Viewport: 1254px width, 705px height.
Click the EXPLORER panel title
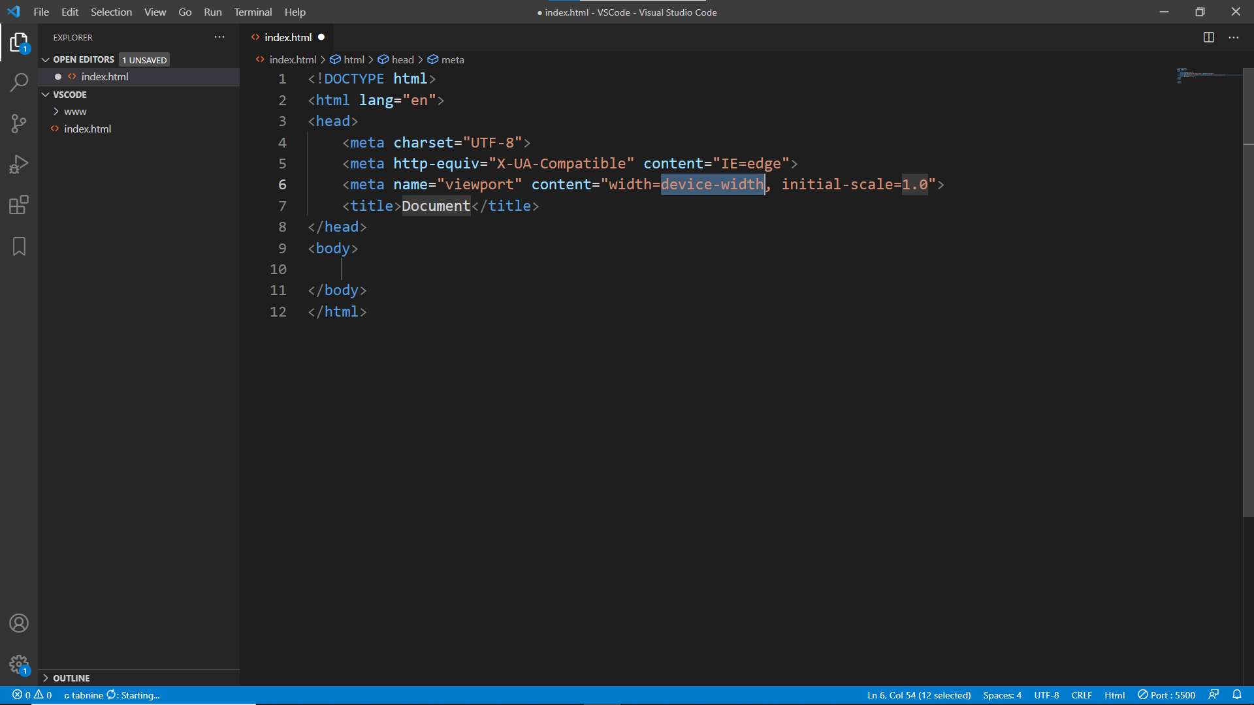point(72,38)
